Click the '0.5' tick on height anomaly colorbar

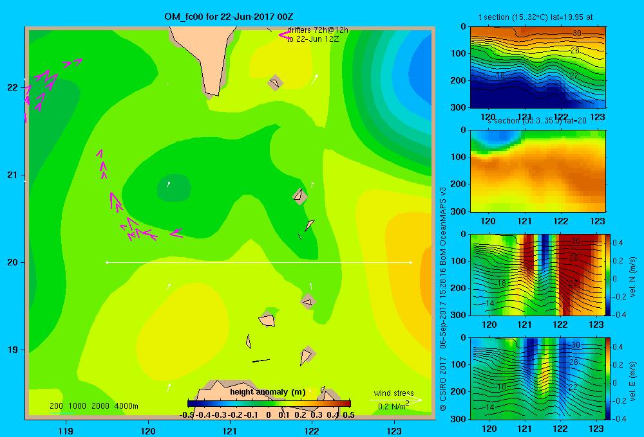pyautogui.click(x=348, y=415)
